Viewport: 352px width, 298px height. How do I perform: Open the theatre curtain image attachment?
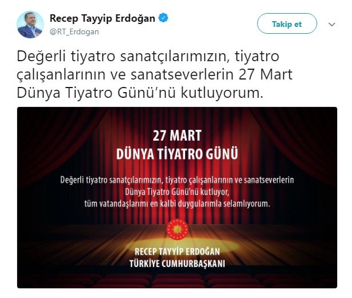click(177, 197)
